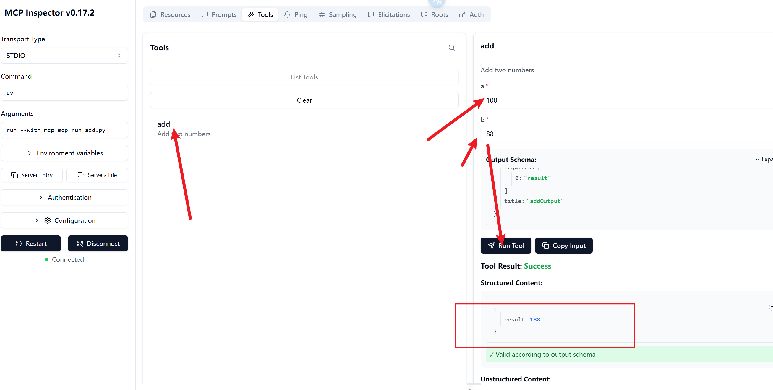
Task: Click the Server Entry copy button
Action: pyautogui.click(x=32, y=175)
